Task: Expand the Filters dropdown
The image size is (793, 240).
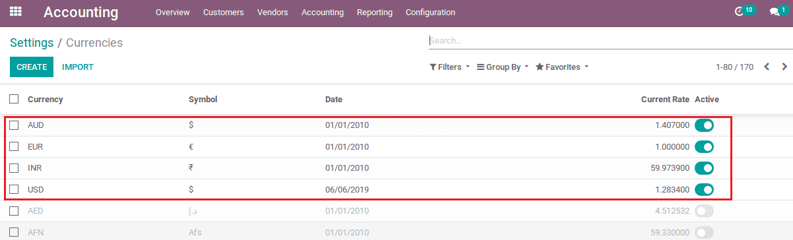Action: click(449, 67)
